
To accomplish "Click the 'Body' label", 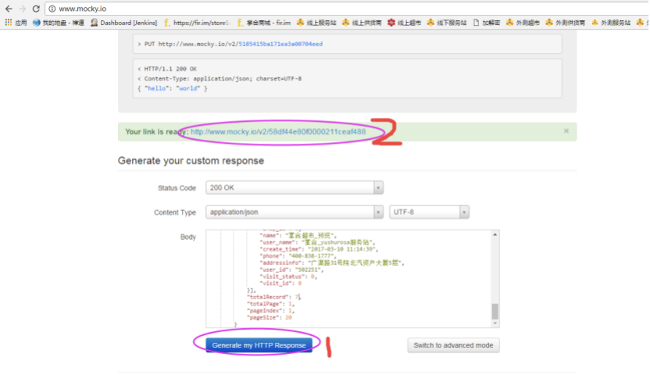I will [x=188, y=237].
